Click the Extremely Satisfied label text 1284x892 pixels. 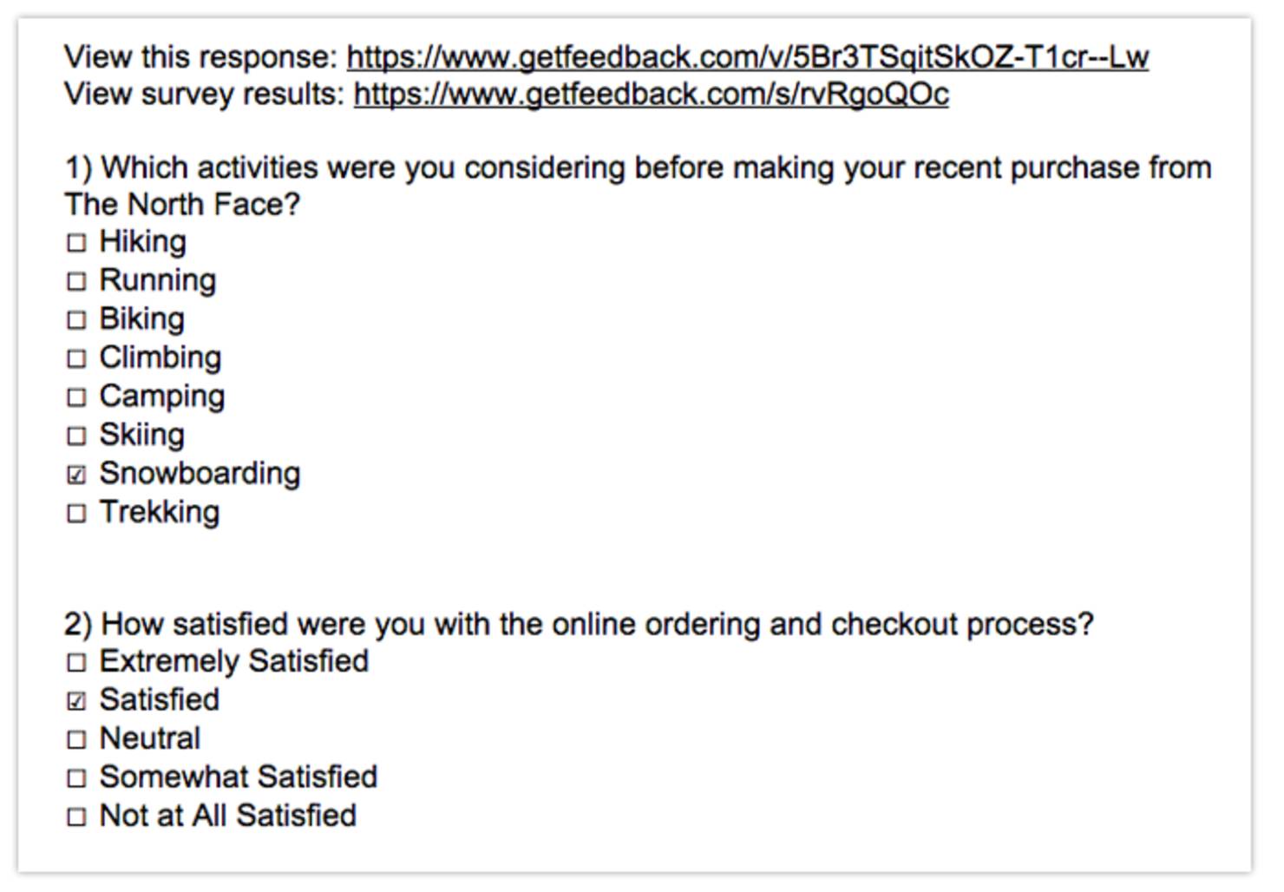(234, 661)
